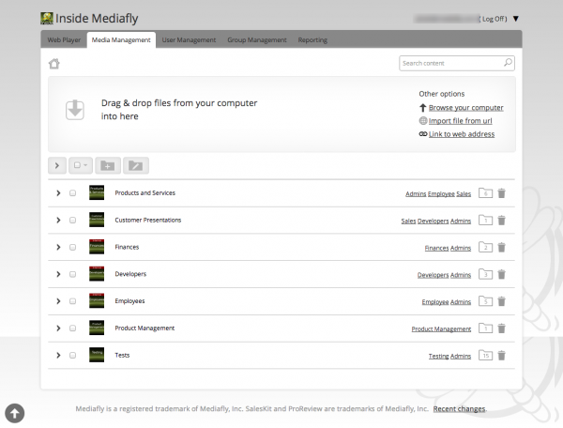Select the Tests folder checkbox
Viewport: 563px width, 428px height.
tap(72, 356)
